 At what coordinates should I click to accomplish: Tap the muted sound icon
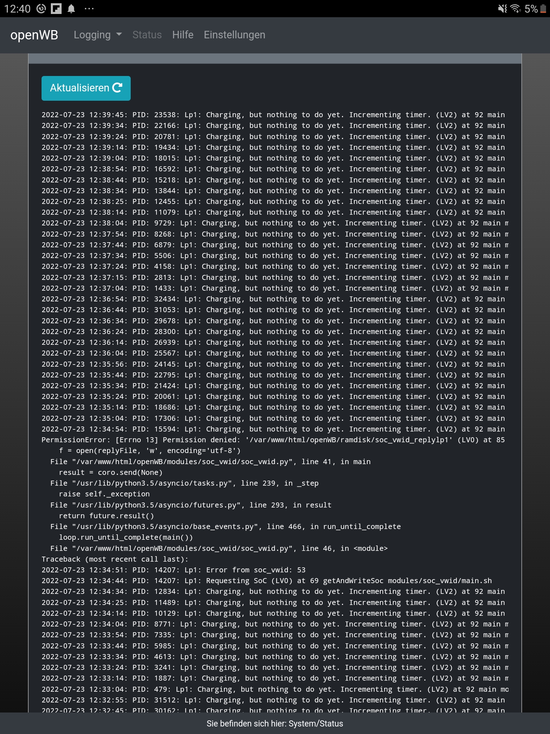coord(502,9)
